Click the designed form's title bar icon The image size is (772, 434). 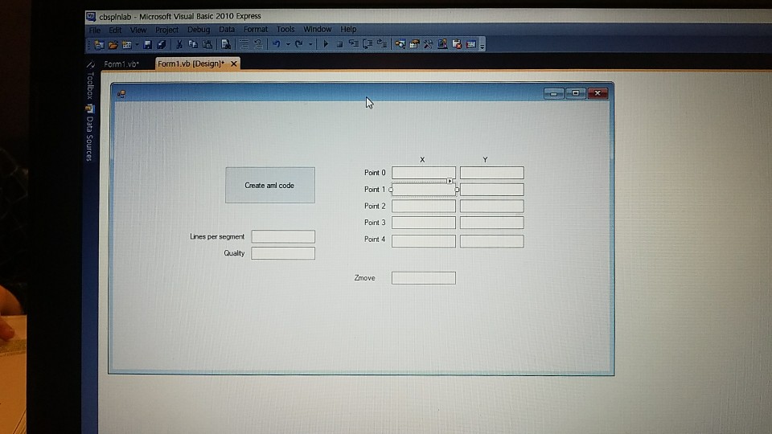coord(121,94)
